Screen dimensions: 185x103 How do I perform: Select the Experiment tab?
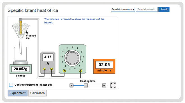[18, 93]
